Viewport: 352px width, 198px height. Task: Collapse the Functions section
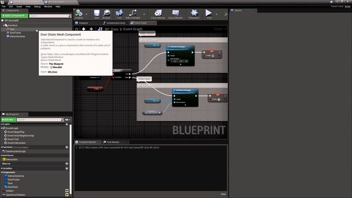pyautogui.click(x=1, y=147)
